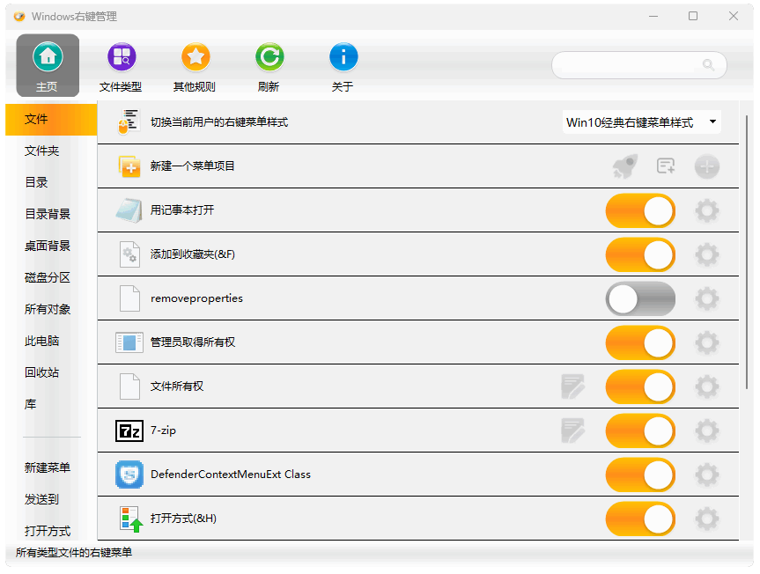The width and height of the screenshot is (760, 574).
Task: Enable the removeproperties toggle
Action: (640, 298)
